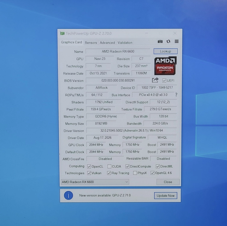Click the Lookup button
The width and height of the screenshot is (227, 226).
[166, 51]
